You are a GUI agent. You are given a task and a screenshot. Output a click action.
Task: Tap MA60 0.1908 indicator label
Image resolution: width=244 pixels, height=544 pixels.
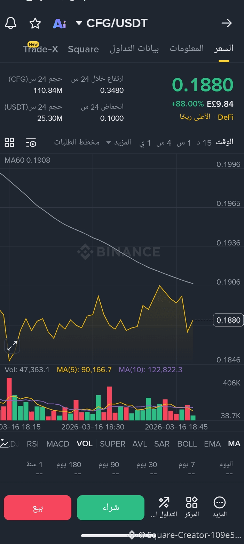coord(27,160)
